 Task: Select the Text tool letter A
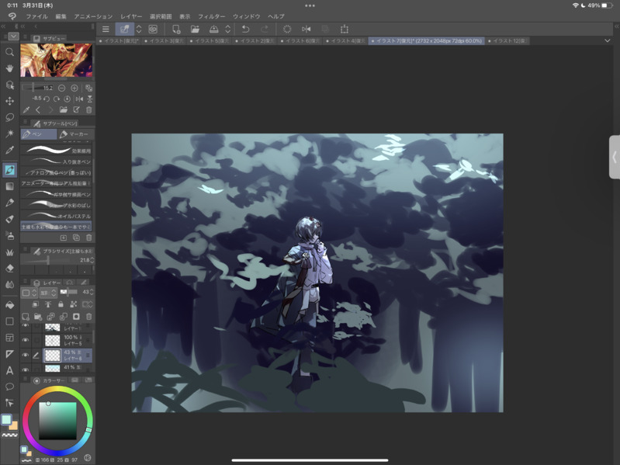click(x=9, y=370)
